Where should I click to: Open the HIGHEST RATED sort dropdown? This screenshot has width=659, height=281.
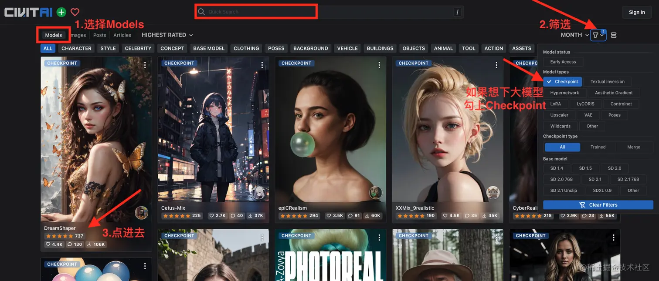(167, 35)
